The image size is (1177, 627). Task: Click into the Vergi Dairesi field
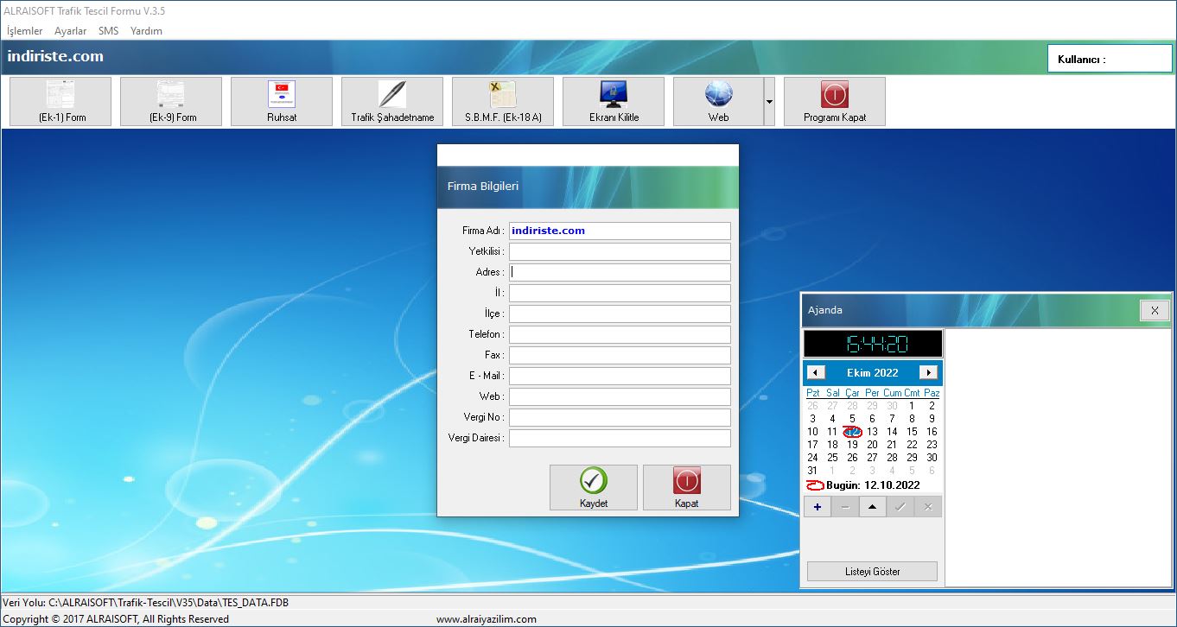[x=620, y=438]
